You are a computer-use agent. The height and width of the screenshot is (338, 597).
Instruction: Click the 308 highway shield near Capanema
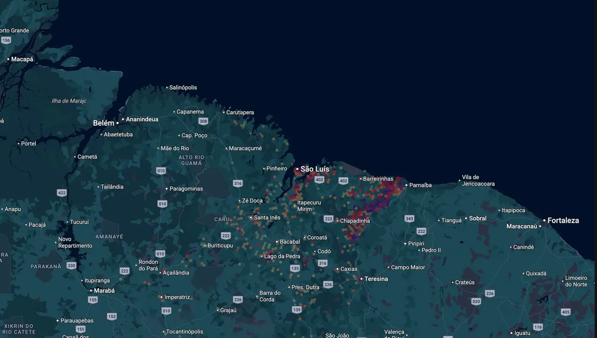(203, 121)
